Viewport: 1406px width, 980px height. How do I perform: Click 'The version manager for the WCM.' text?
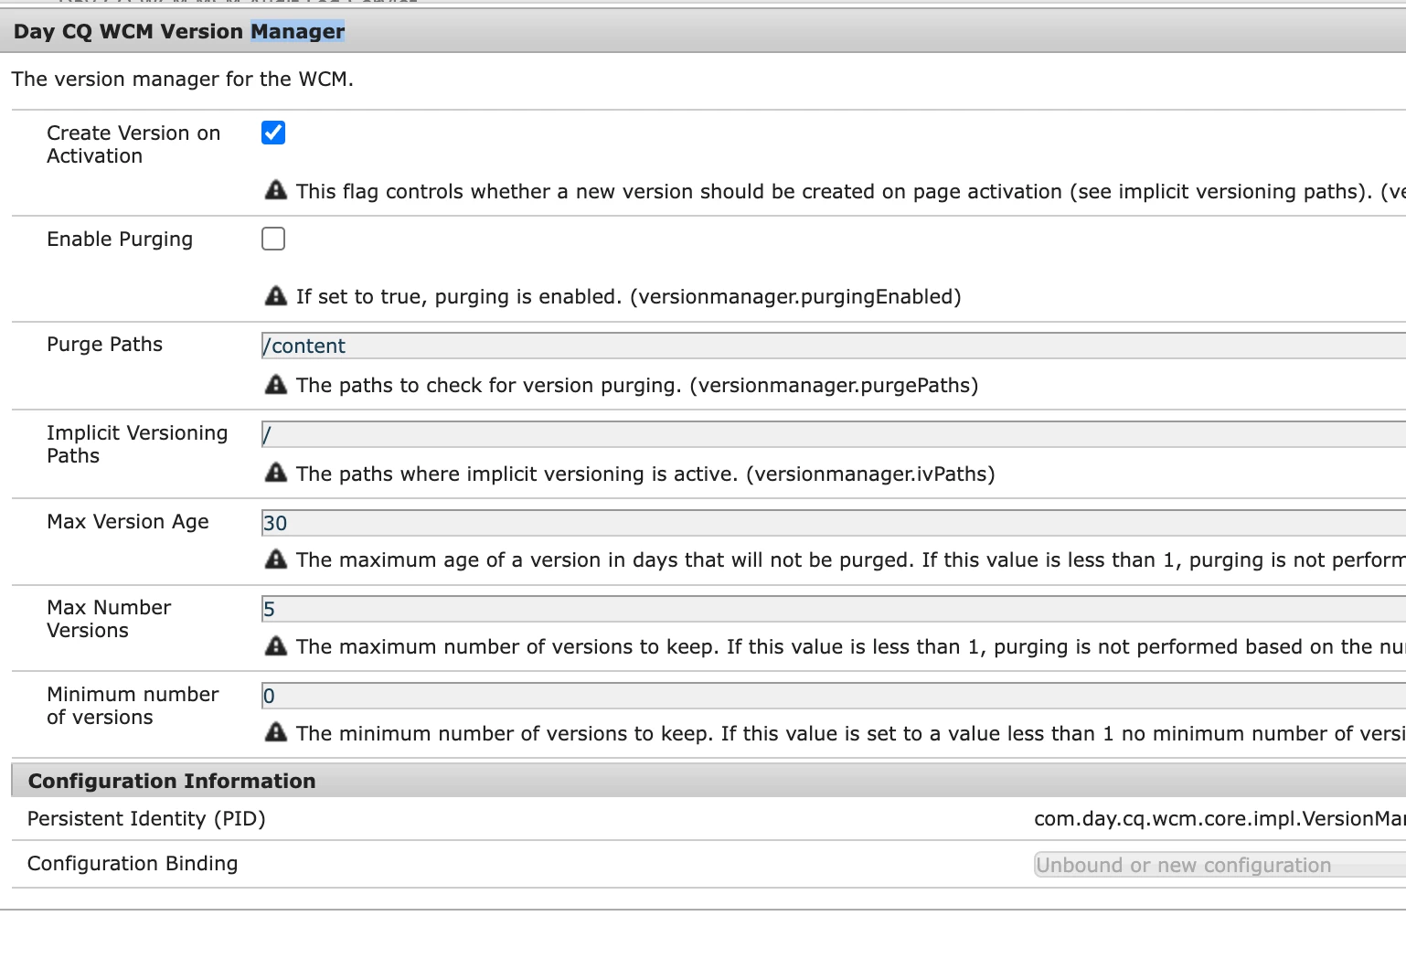point(182,79)
